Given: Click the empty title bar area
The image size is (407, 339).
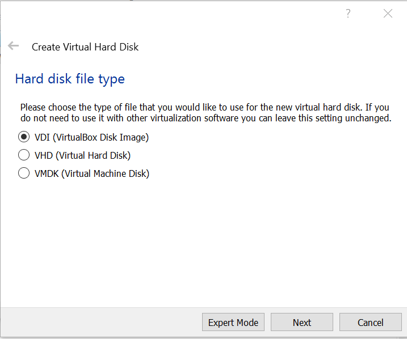Looking at the screenshot, I should click(170, 14).
